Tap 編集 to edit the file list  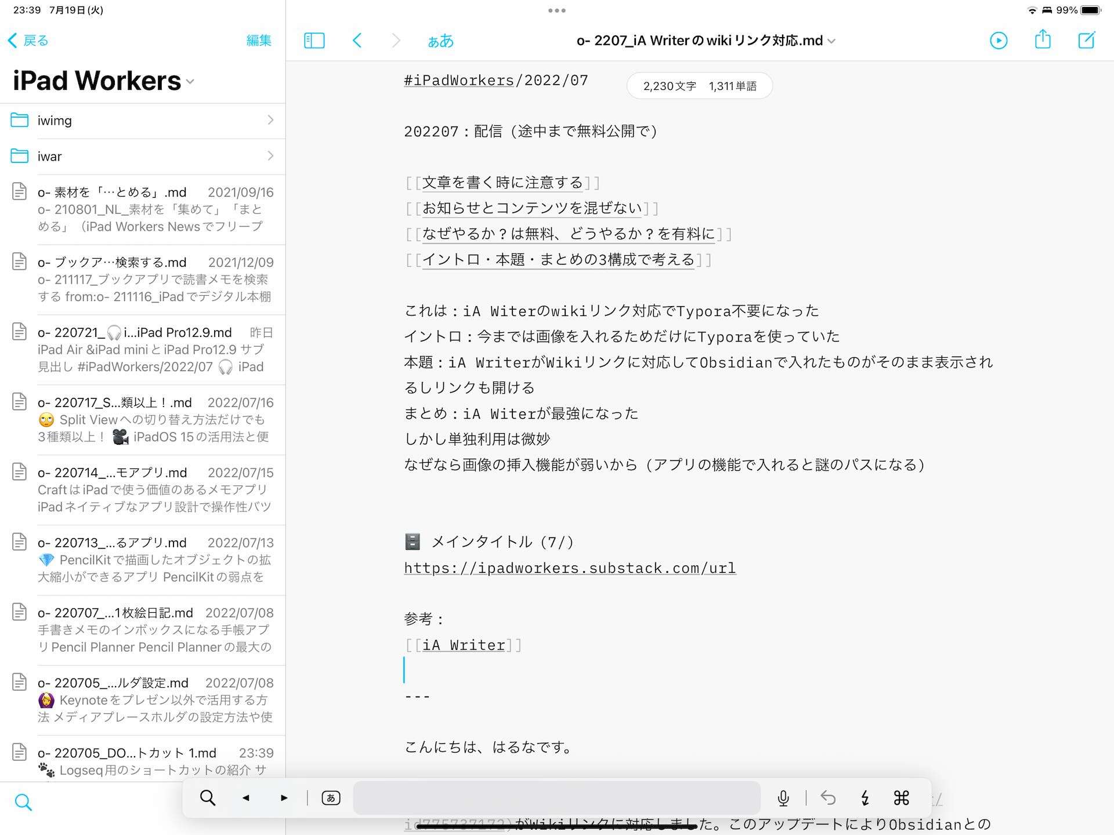click(259, 41)
